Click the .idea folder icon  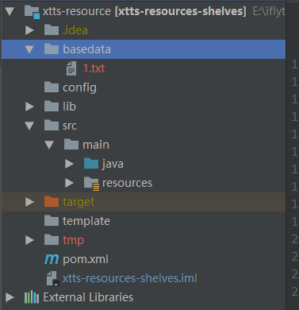[52, 30]
